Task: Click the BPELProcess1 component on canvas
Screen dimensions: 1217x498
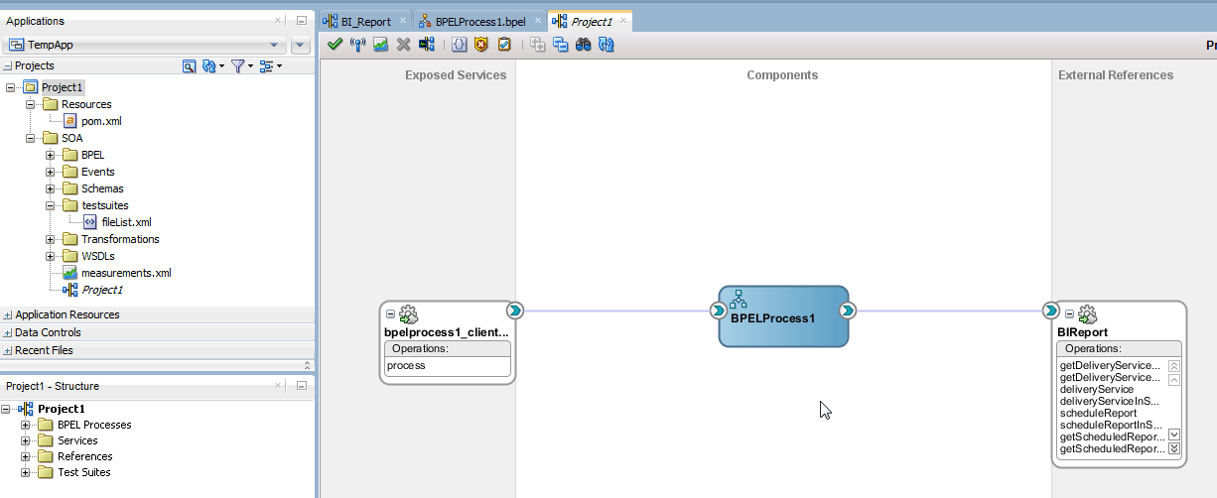Action: [x=783, y=316]
